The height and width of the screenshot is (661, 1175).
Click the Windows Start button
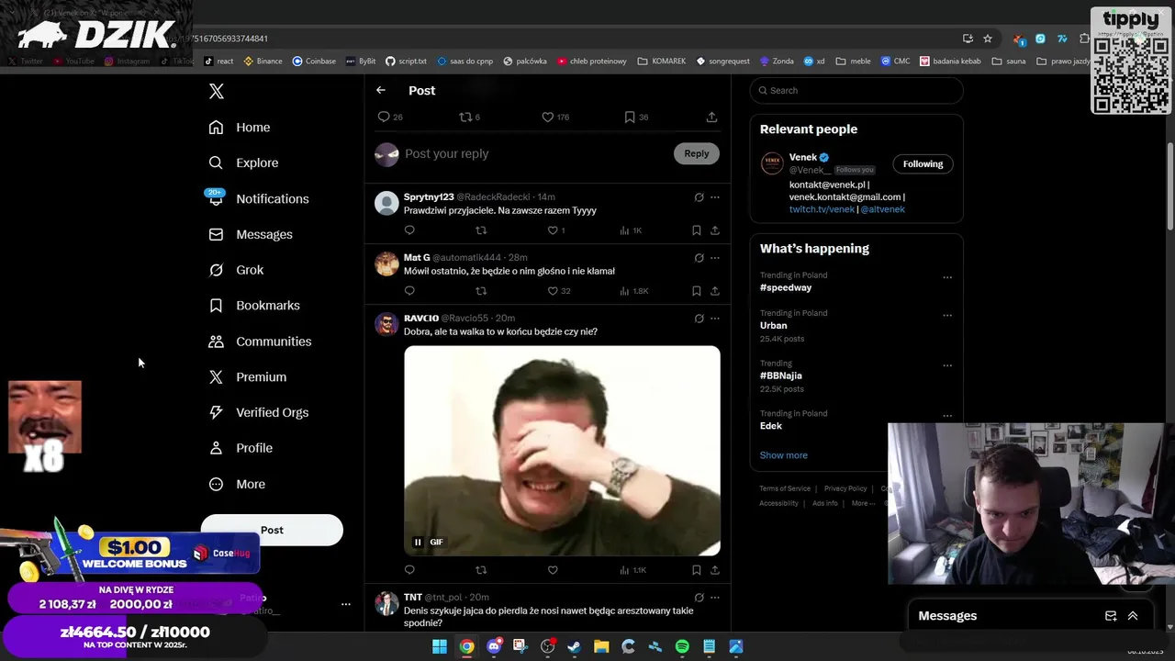coord(440,646)
